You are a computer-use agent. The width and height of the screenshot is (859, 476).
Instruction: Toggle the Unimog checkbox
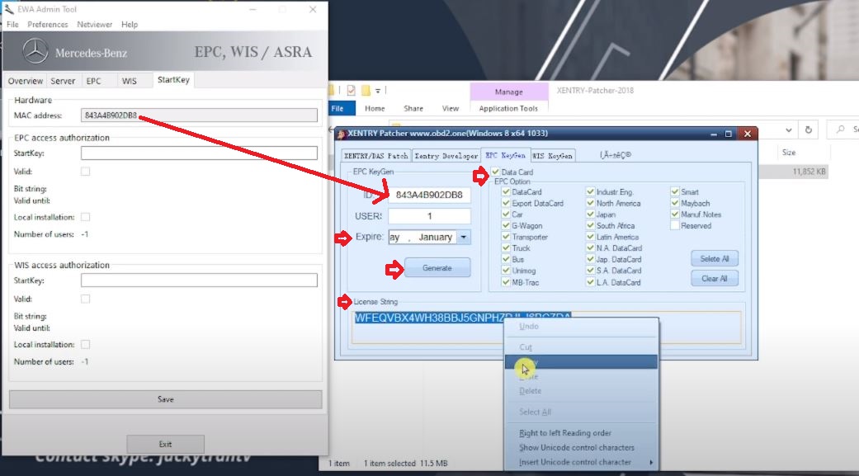[506, 271]
